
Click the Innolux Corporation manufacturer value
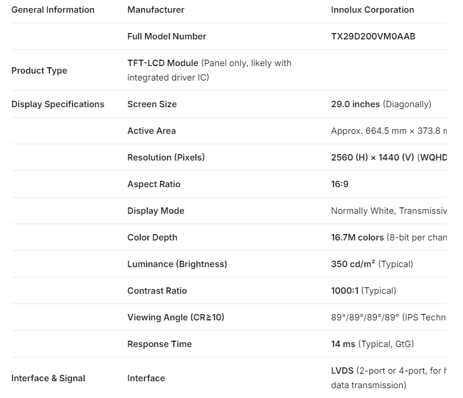point(372,10)
